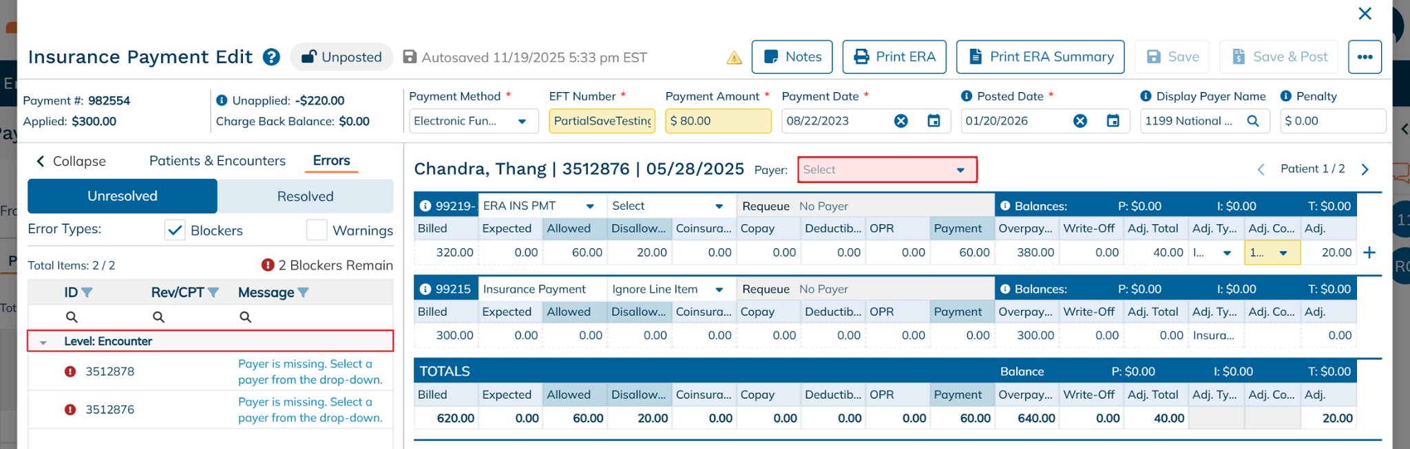Click the Payment Amount input field
The width and height of the screenshot is (1410, 449).
(x=717, y=121)
